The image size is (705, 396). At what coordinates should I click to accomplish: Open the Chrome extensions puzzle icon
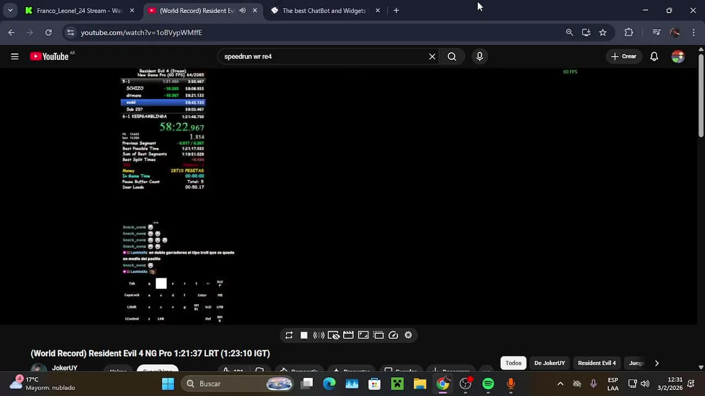tap(628, 32)
